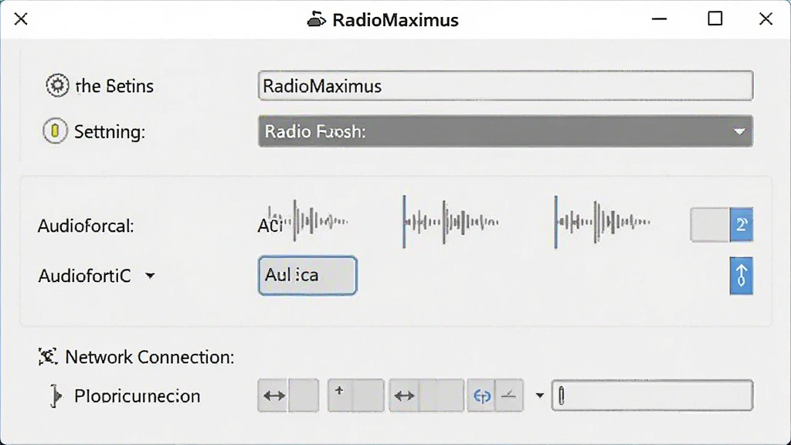
Task: Click the 'the Betins' label
Action: 114,87
